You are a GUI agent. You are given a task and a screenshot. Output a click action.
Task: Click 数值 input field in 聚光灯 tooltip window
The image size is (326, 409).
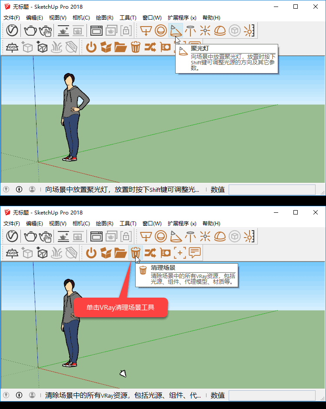point(272,190)
